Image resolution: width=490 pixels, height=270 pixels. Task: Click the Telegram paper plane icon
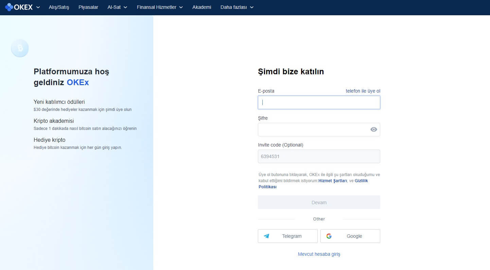pos(266,236)
